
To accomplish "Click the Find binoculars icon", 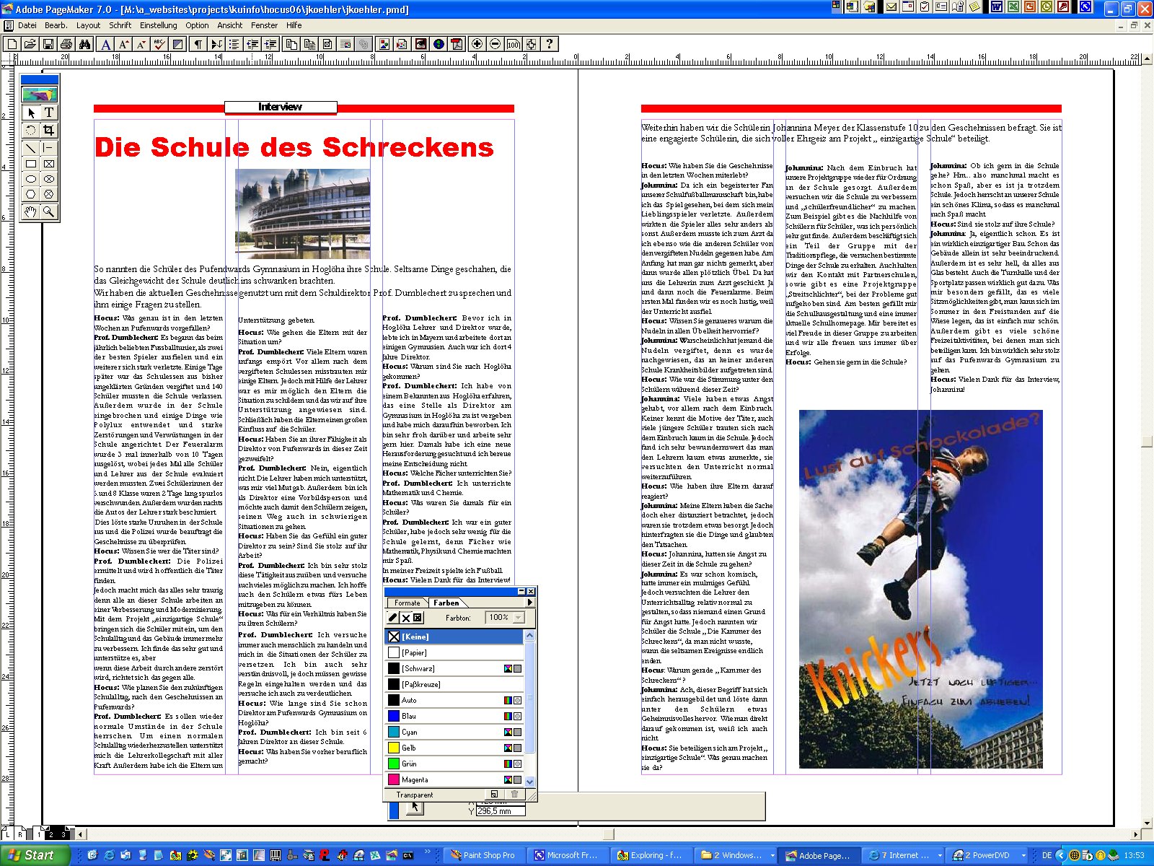I will click(84, 44).
